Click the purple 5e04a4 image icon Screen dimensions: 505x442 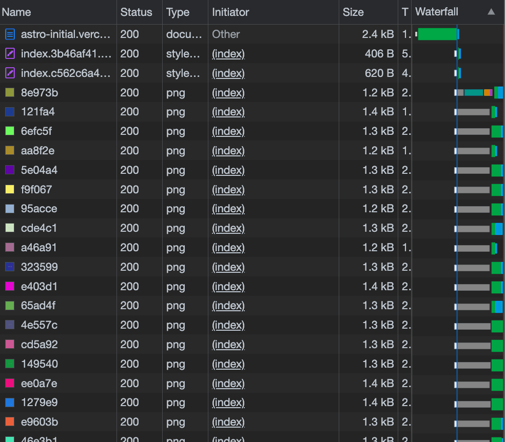[x=10, y=170]
